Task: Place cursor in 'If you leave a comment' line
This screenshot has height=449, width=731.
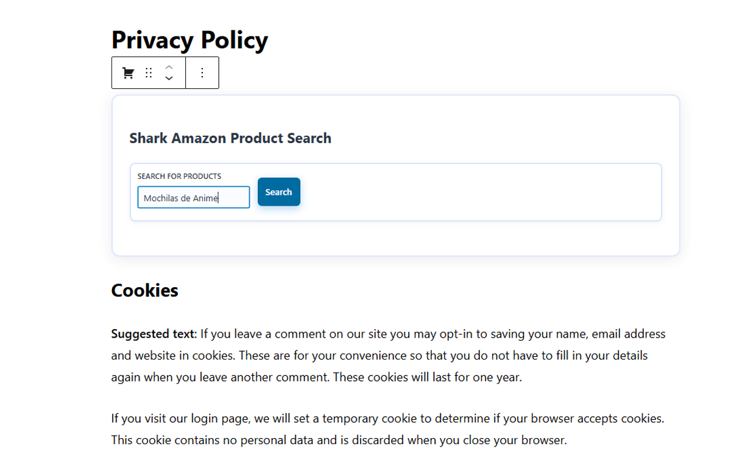Action: point(305,334)
